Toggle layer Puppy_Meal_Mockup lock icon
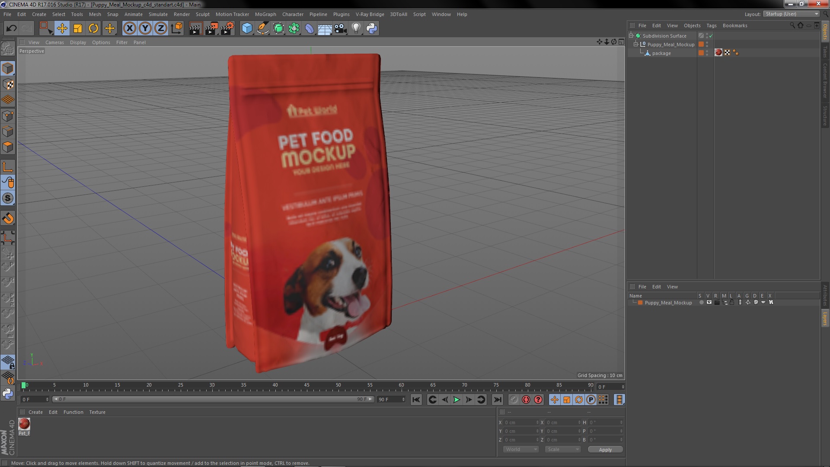 tap(732, 303)
